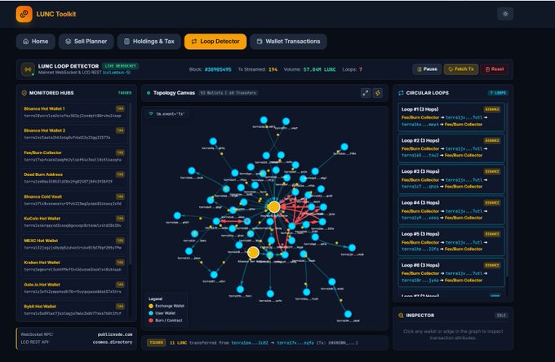Open the Home tab
This screenshot has height=362, width=555.
coord(35,42)
